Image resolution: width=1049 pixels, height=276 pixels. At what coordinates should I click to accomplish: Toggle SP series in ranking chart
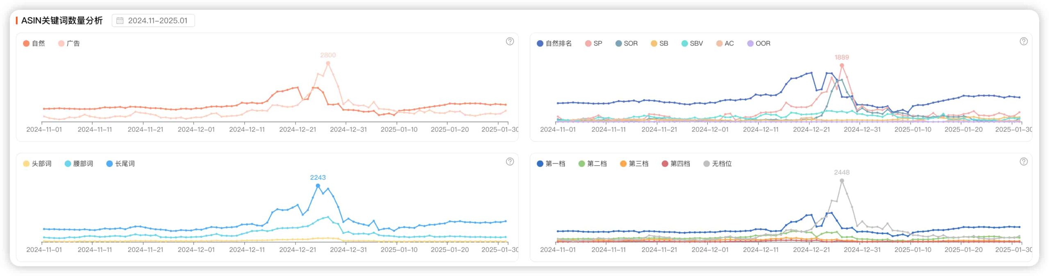593,43
